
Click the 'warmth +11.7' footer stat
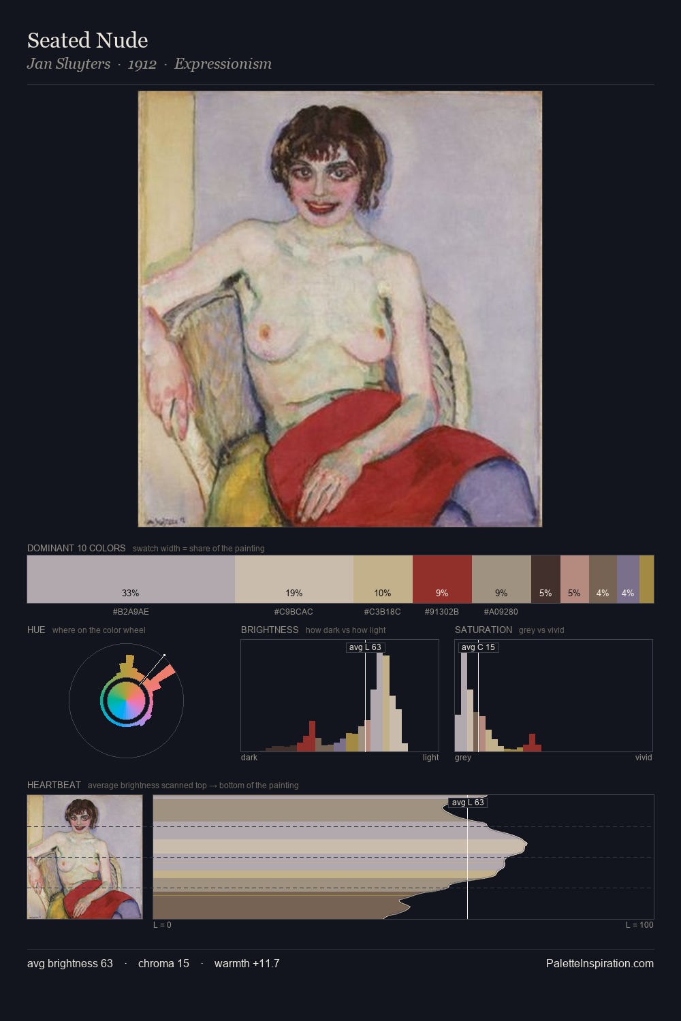coord(247,963)
